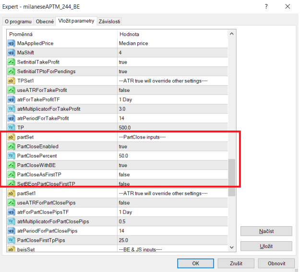Select the atrPeriodForPartClosePips value 14
The width and height of the screenshot is (300, 272).
(121, 231)
